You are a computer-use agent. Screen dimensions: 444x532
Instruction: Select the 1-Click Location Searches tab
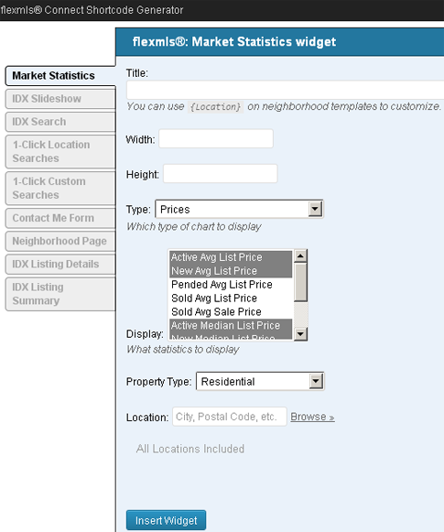pyautogui.click(x=60, y=152)
